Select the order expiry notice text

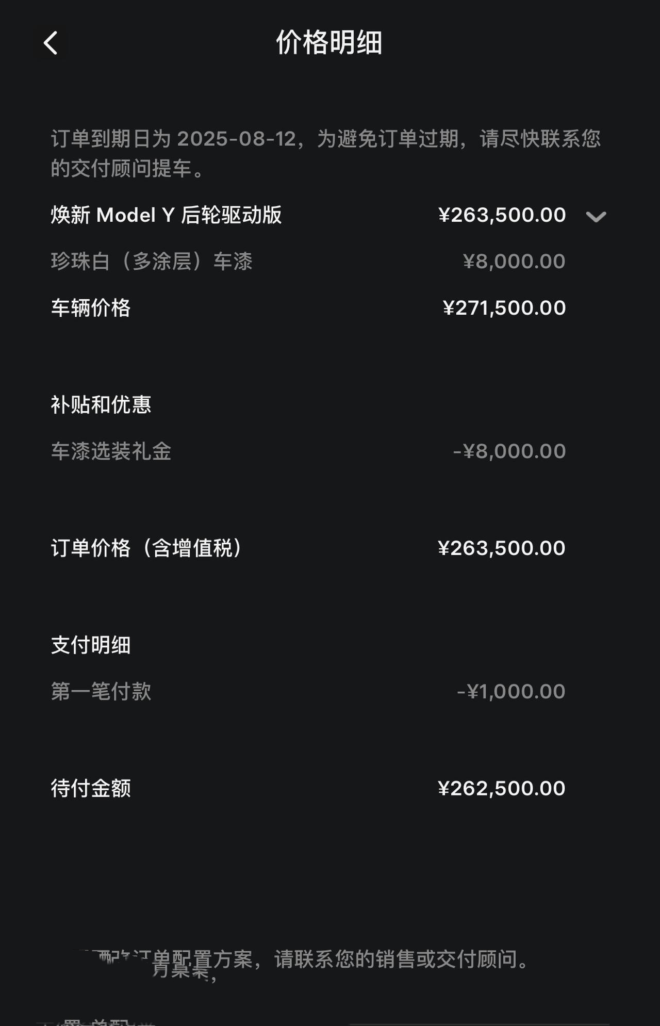tap(325, 153)
